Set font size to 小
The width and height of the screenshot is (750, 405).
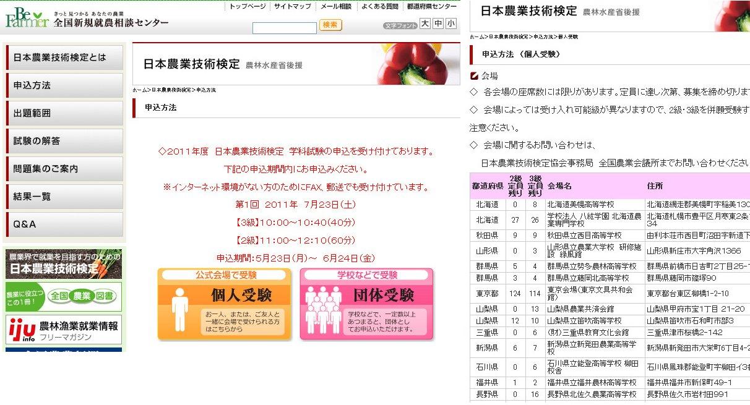click(450, 23)
